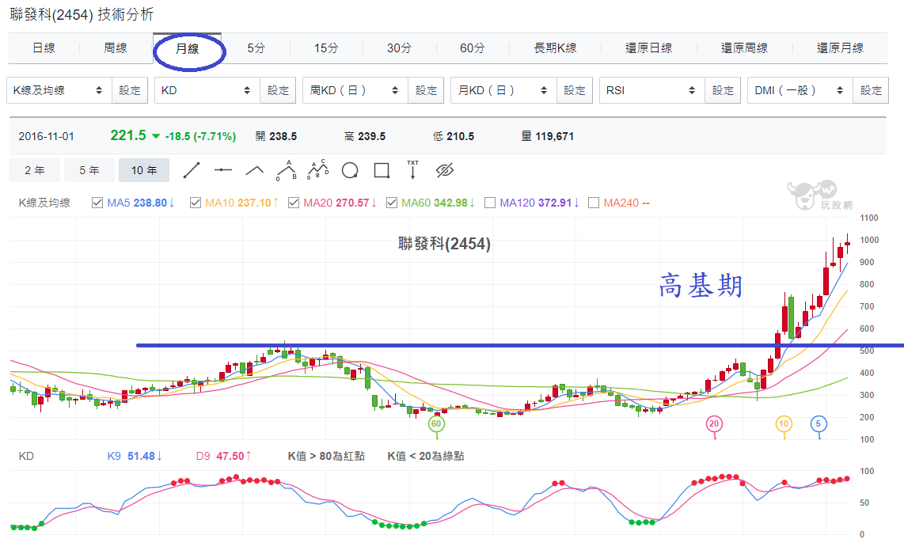Click 設定 next to K線及均線
The height and width of the screenshot is (539, 904).
pyautogui.click(x=130, y=90)
